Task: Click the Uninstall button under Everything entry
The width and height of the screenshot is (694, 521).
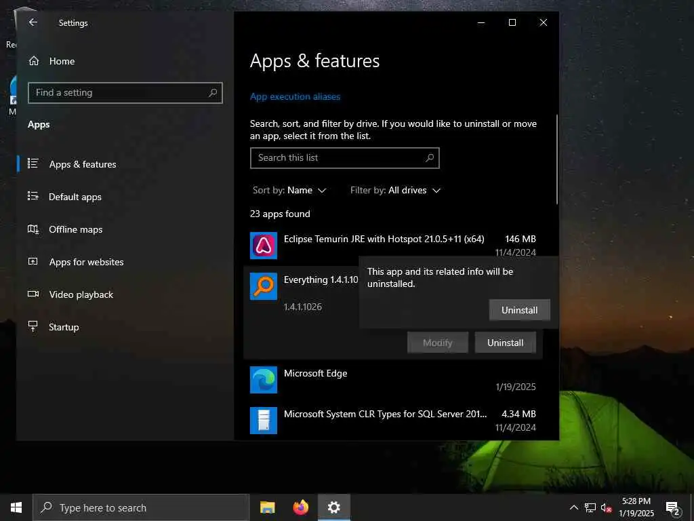Action: coord(506,343)
